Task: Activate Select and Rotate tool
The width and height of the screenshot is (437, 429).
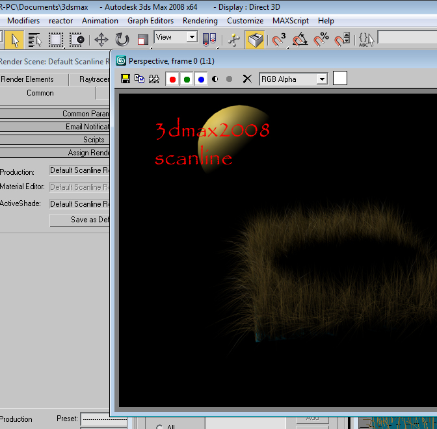Action: click(122, 40)
